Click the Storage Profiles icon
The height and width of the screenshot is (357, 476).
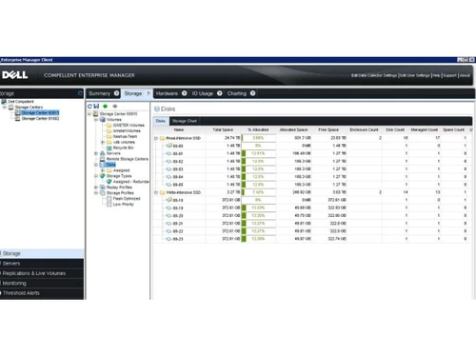tap(103, 193)
